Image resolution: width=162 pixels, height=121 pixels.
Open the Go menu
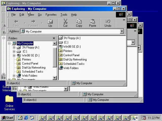point(40,15)
